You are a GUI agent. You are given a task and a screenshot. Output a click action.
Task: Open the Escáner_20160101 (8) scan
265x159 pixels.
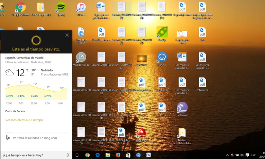point(122,86)
